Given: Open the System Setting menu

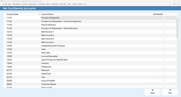Looking at the screenshot, I should (32, 4).
